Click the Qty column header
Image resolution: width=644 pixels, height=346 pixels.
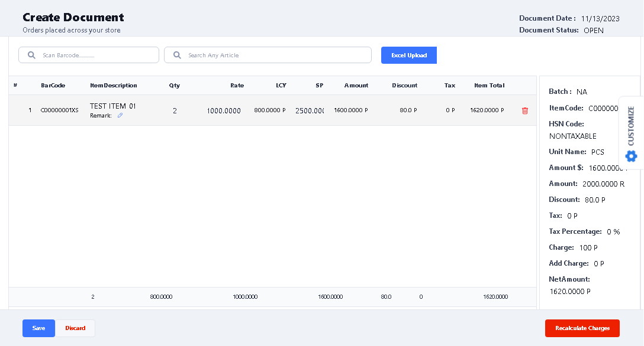174,85
